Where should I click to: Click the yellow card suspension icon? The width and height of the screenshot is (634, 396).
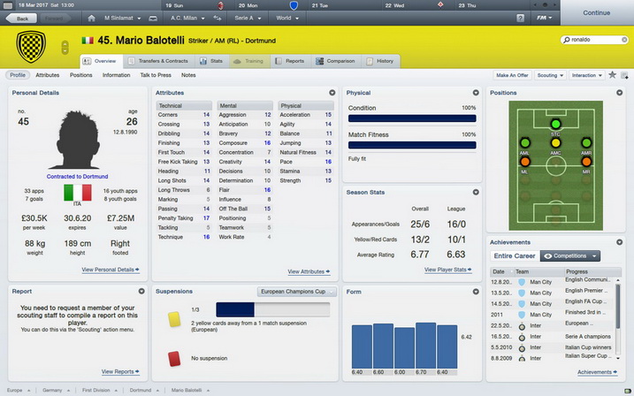click(174, 319)
